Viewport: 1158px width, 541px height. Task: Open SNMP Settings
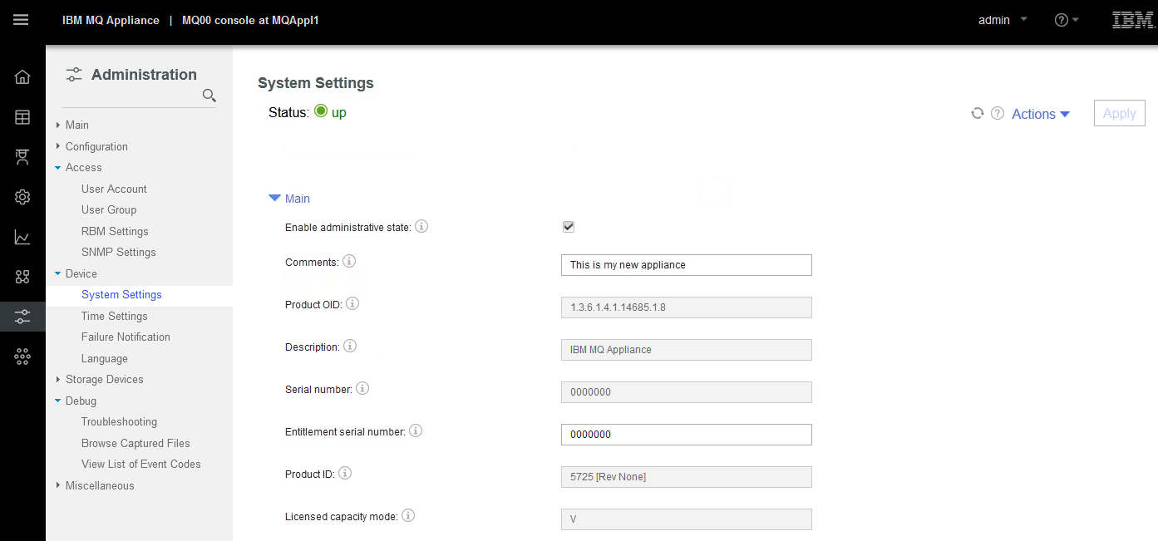pos(119,252)
